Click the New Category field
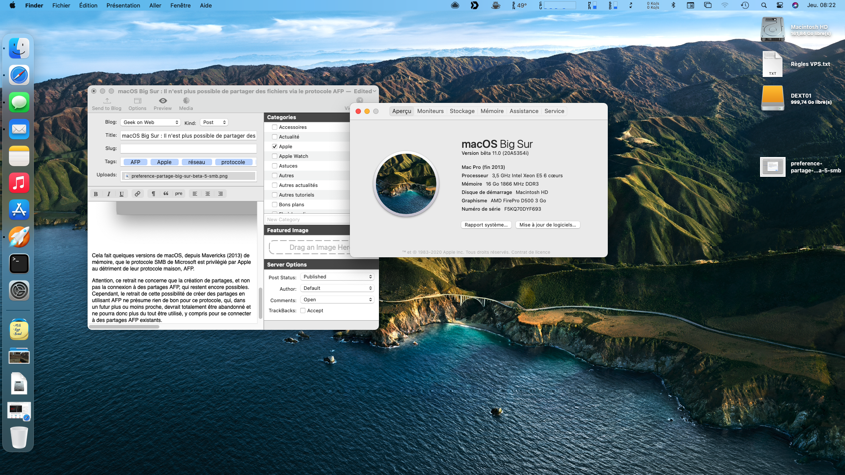Viewport: 845px width, 475px height. 307,219
